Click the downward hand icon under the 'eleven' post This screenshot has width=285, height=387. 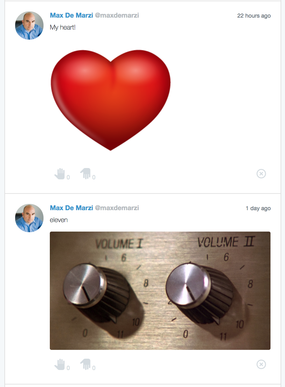(x=85, y=364)
